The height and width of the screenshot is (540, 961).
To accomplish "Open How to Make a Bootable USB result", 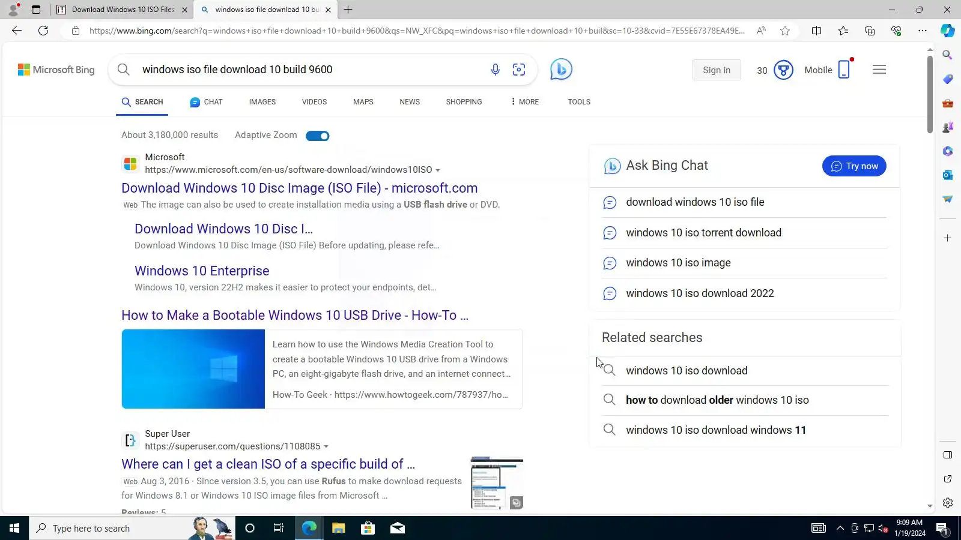I will tap(295, 315).
